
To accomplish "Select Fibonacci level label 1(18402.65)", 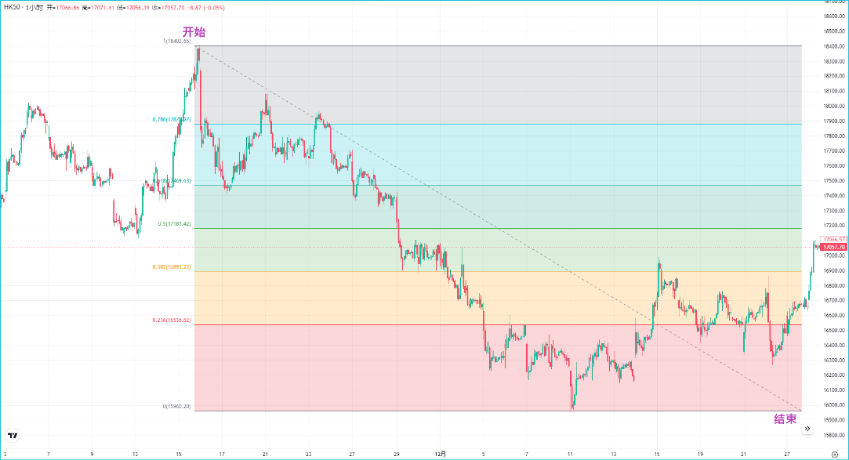I will pos(176,41).
